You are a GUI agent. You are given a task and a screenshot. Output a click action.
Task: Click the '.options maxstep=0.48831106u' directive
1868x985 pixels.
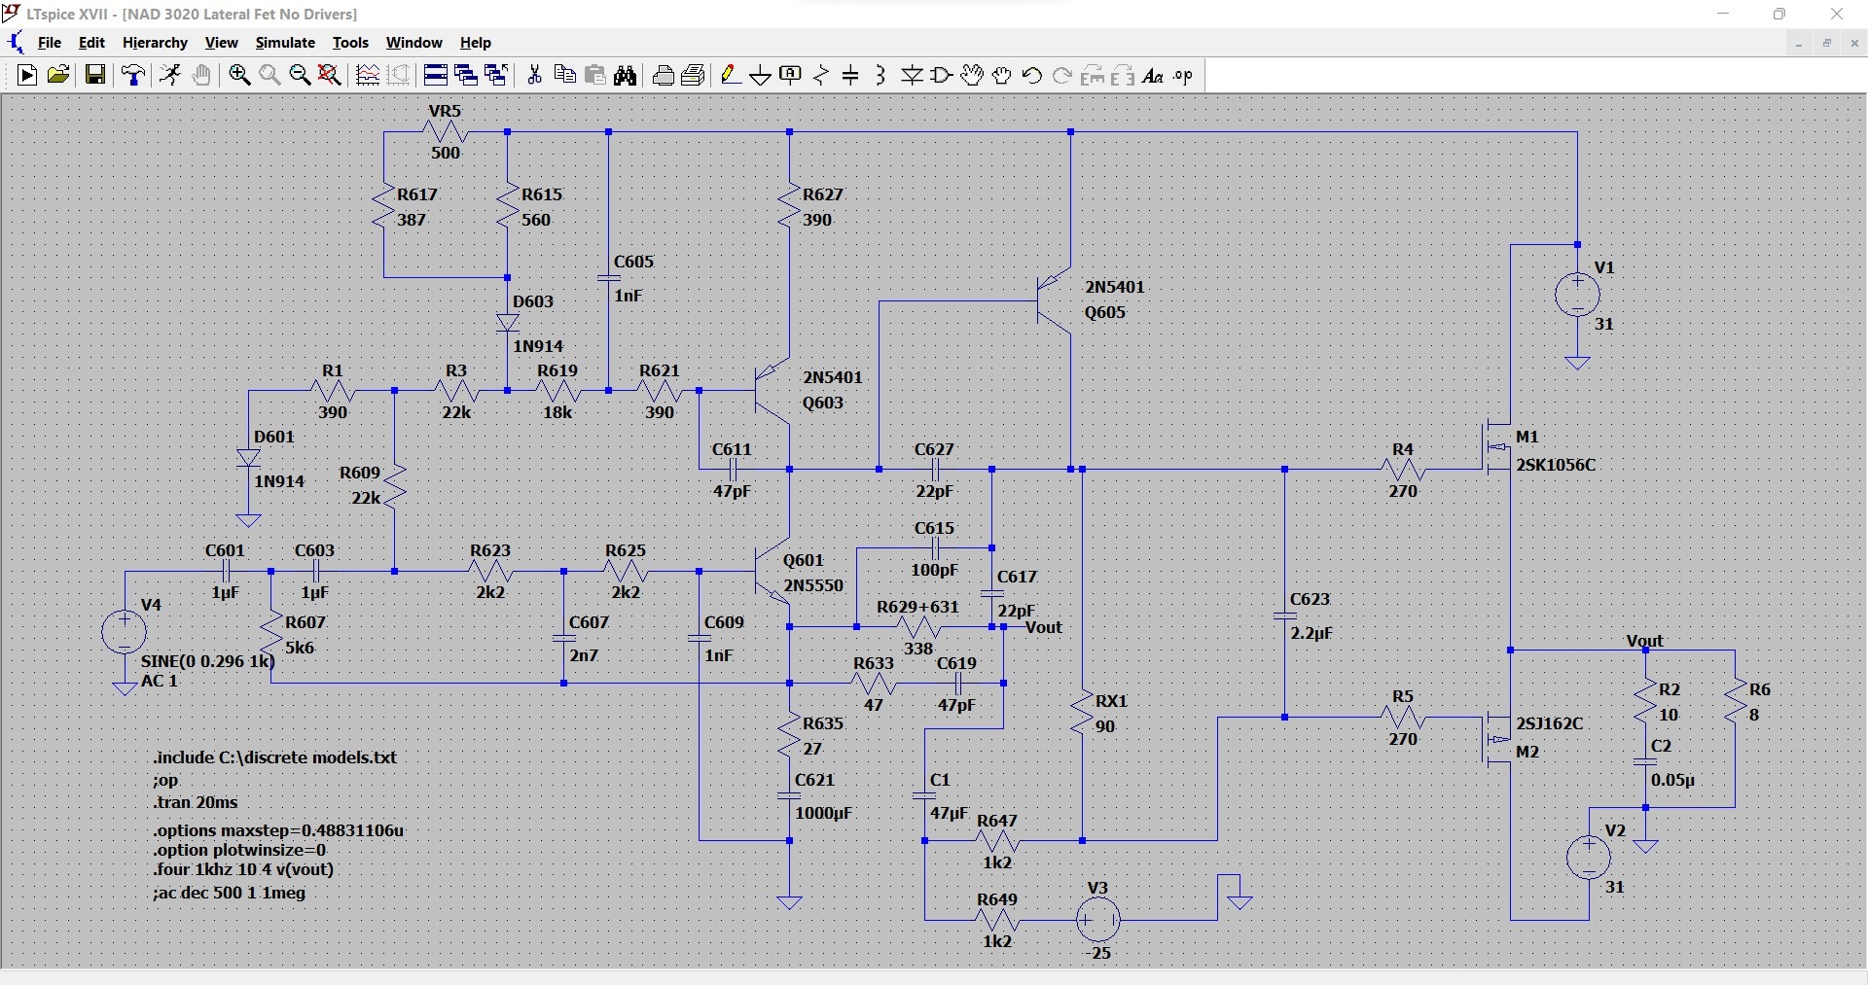tap(278, 830)
